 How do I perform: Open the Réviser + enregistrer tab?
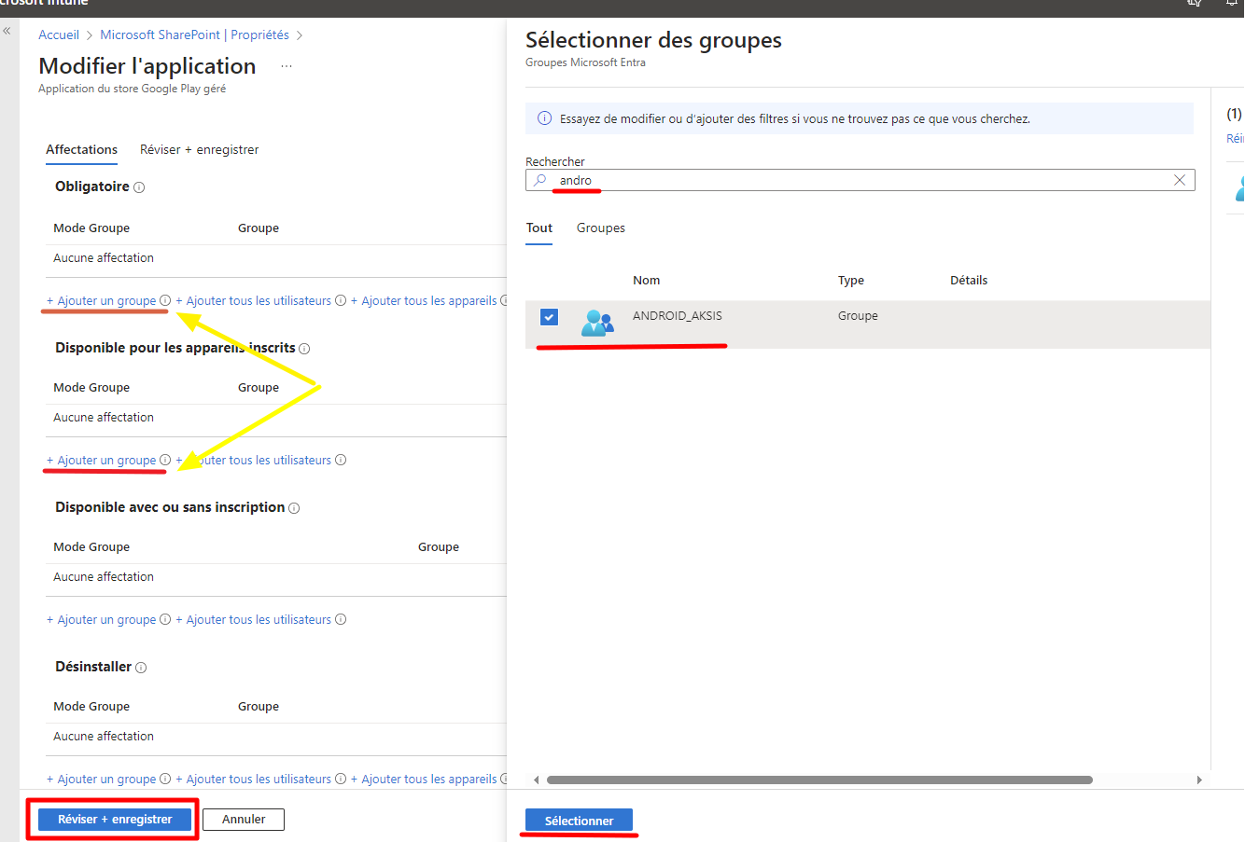(x=200, y=149)
